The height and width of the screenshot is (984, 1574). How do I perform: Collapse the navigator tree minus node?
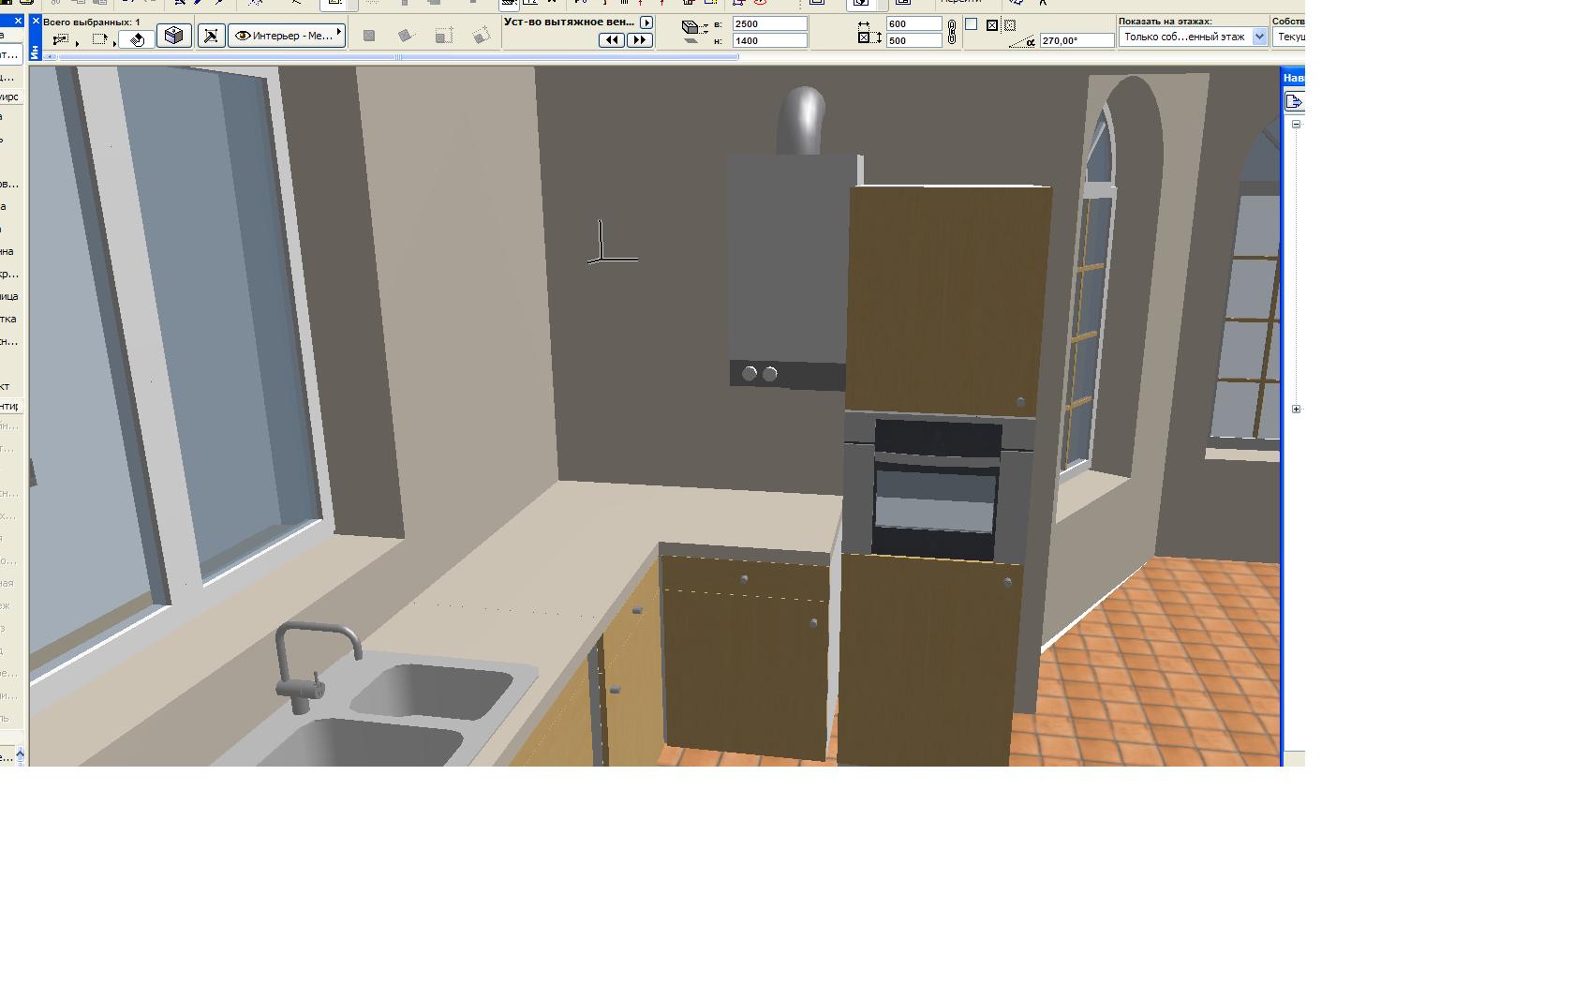click(x=1297, y=124)
